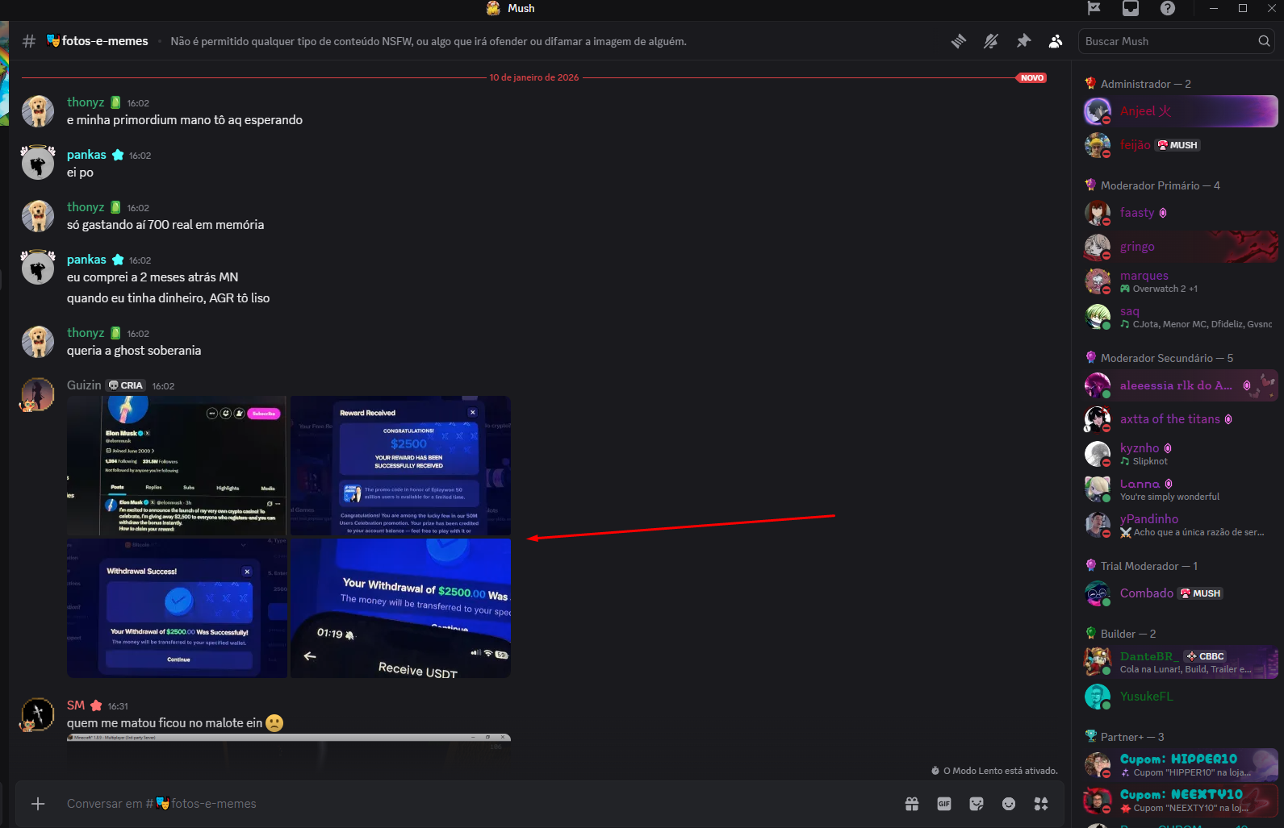Viewport: 1284px width, 828px height.
Task: Click the red role badge next to SM
Action: 96,705
